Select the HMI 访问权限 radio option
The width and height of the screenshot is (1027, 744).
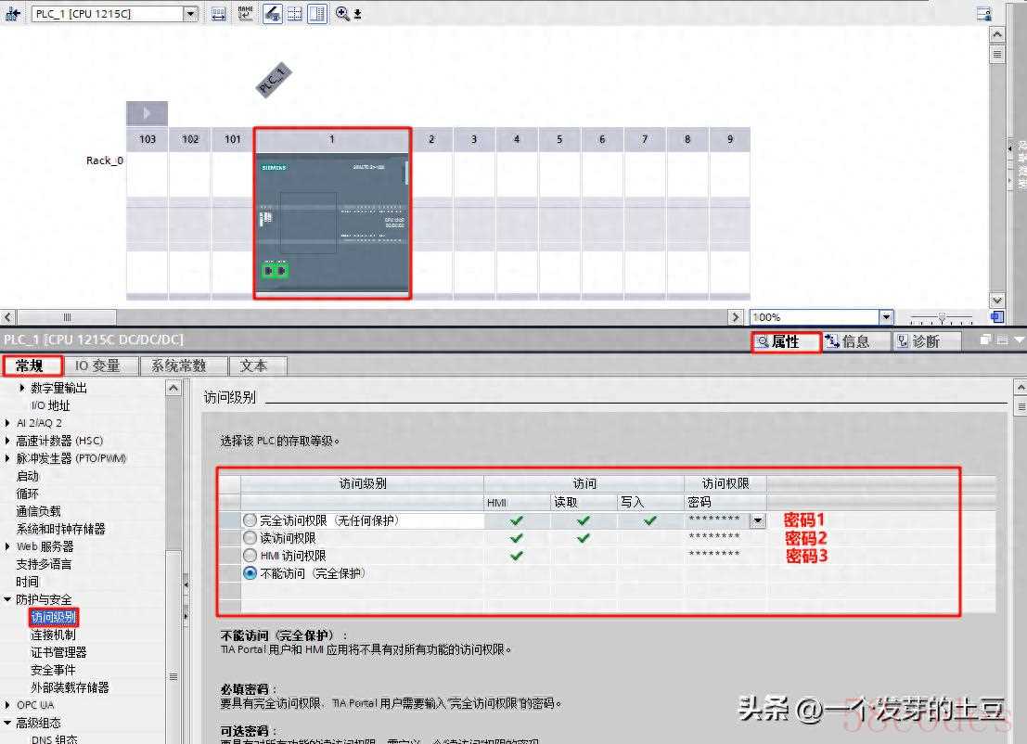point(250,556)
